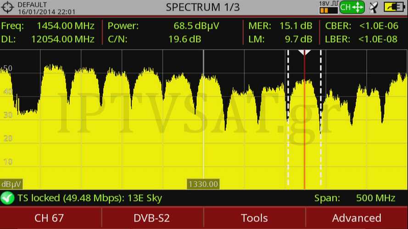Click the crosshair installation icon beside DEFAULT

(8, 7)
